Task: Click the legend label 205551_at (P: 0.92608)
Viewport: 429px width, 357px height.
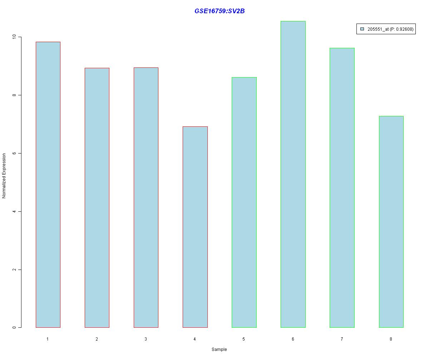Action: (x=390, y=29)
